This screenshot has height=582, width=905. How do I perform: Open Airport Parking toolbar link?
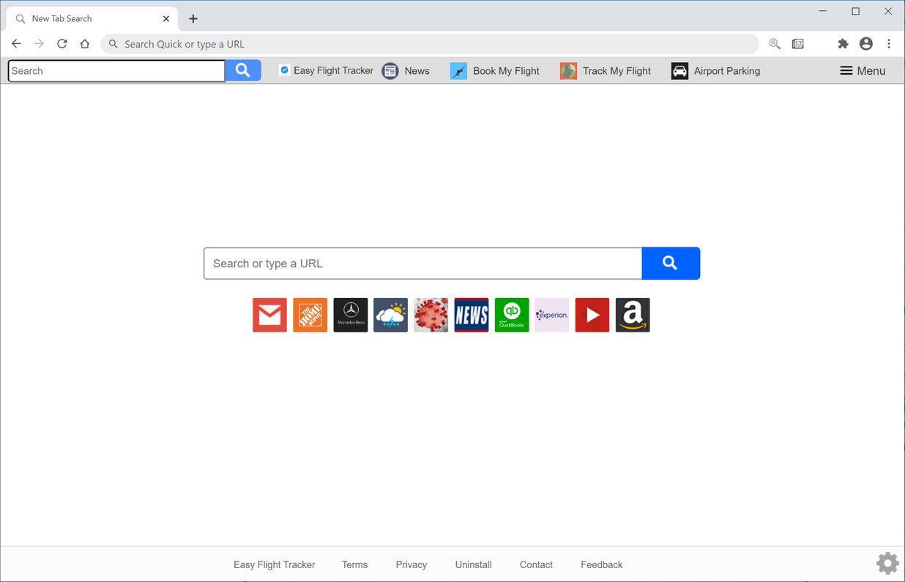[716, 70]
